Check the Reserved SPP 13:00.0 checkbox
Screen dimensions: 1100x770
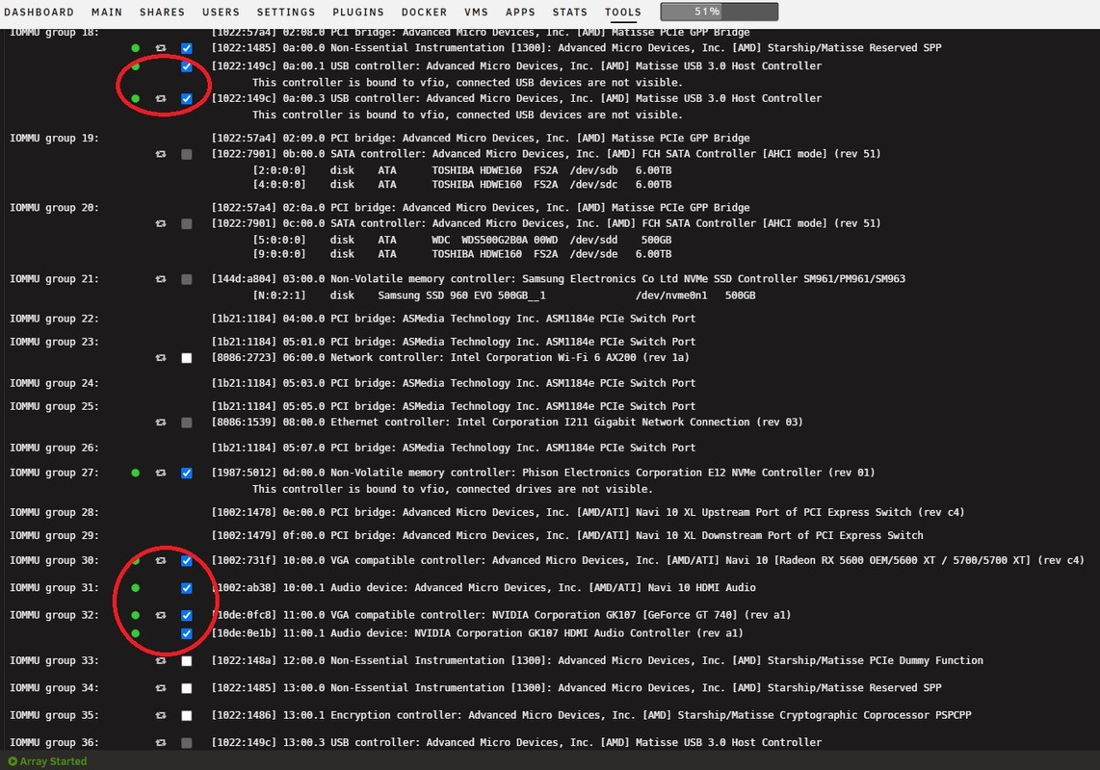coord(187,688)
